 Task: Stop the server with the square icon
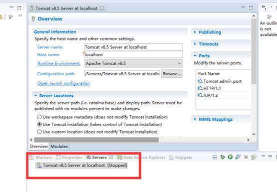tap(245, 157)
